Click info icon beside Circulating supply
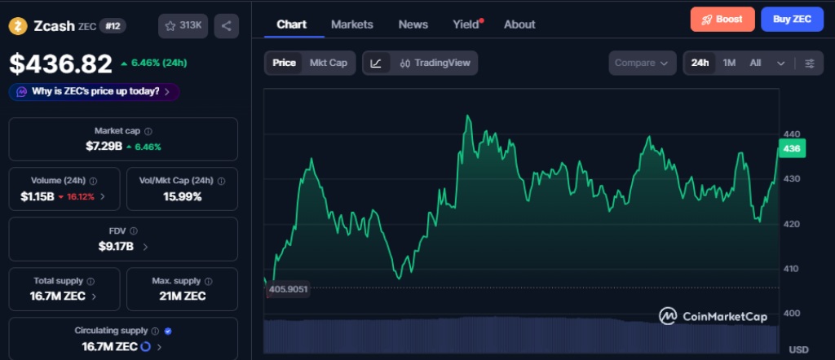 pos(155,331)
